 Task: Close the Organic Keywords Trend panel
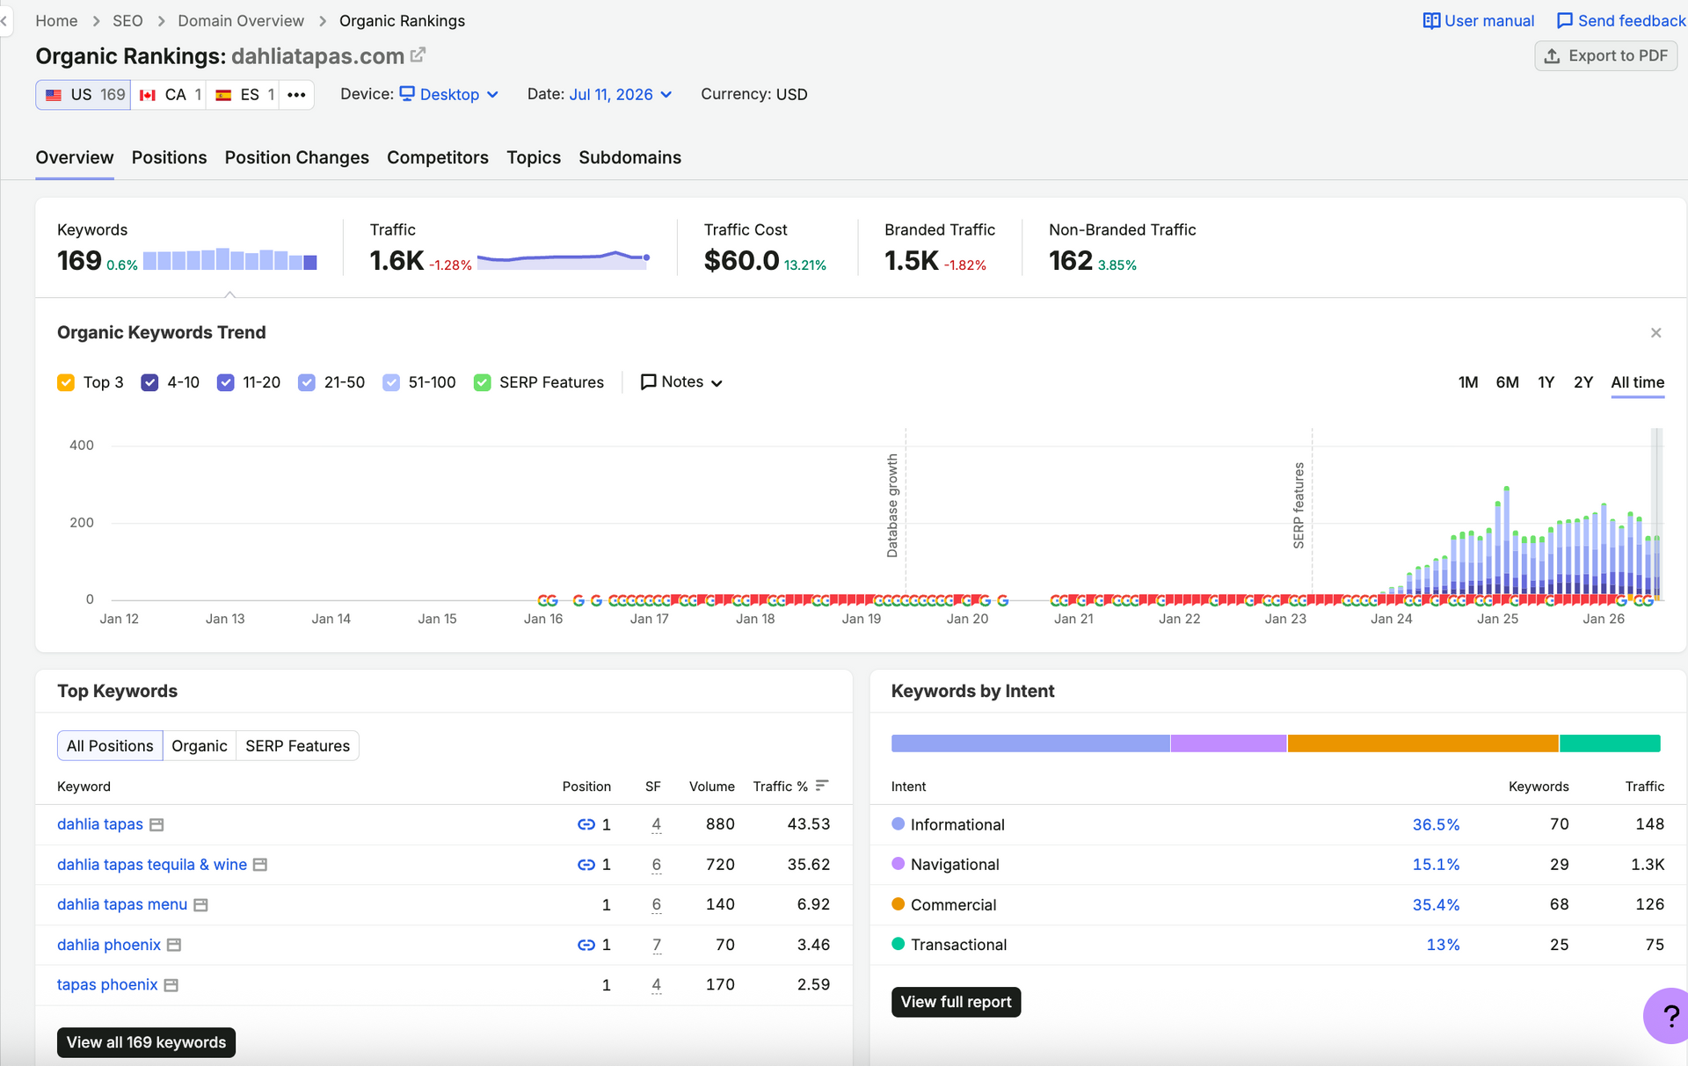[x=1655, y=333]
